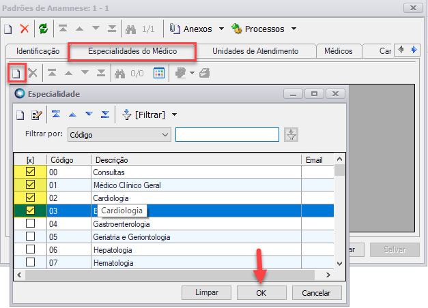Click the Limpar button

[x=207, y=293]
